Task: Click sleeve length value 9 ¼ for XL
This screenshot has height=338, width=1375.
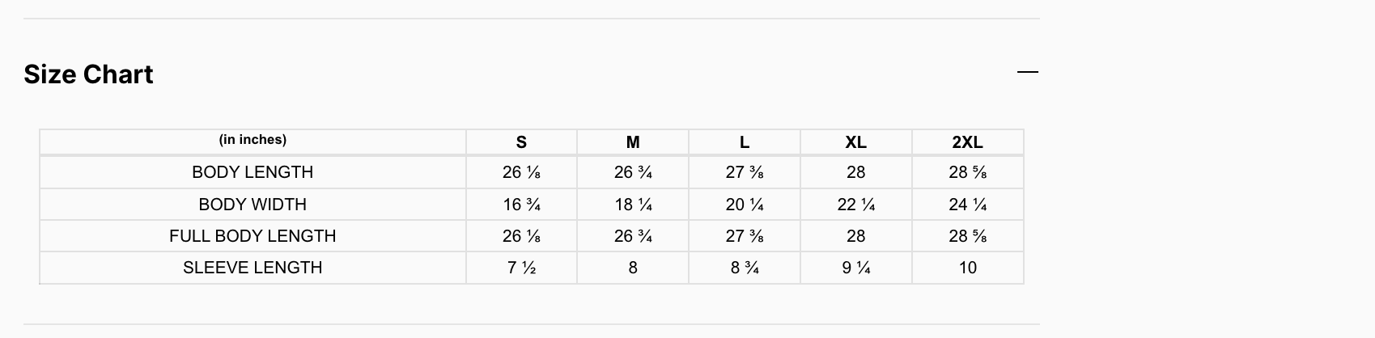Action: click(855, 268)
